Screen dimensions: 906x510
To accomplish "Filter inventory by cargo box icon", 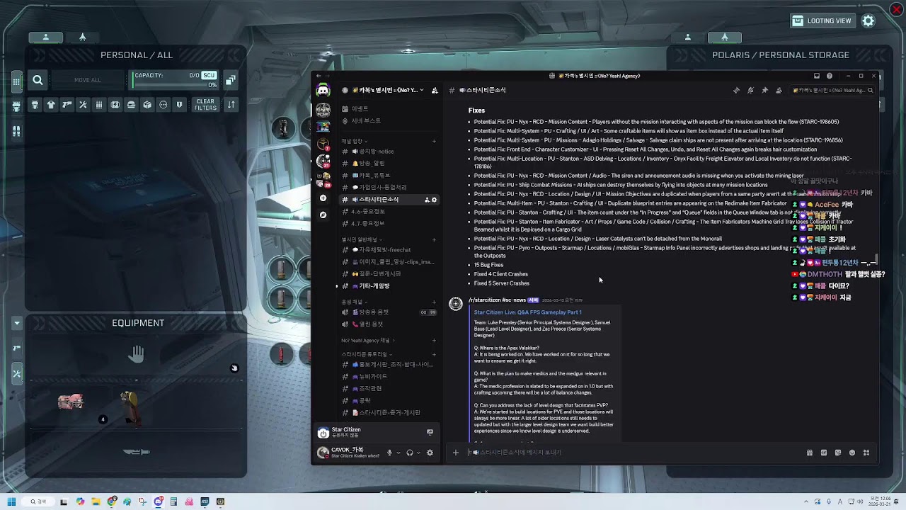I will (x=147, y=105).
